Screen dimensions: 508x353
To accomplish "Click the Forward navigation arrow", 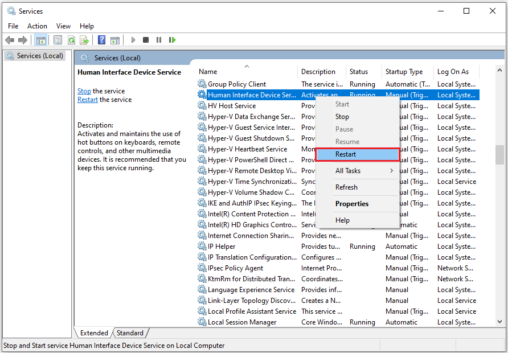I will pos(22,40).
